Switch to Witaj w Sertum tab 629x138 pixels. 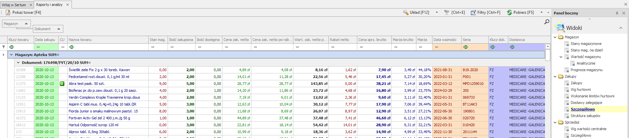point(14,5)
